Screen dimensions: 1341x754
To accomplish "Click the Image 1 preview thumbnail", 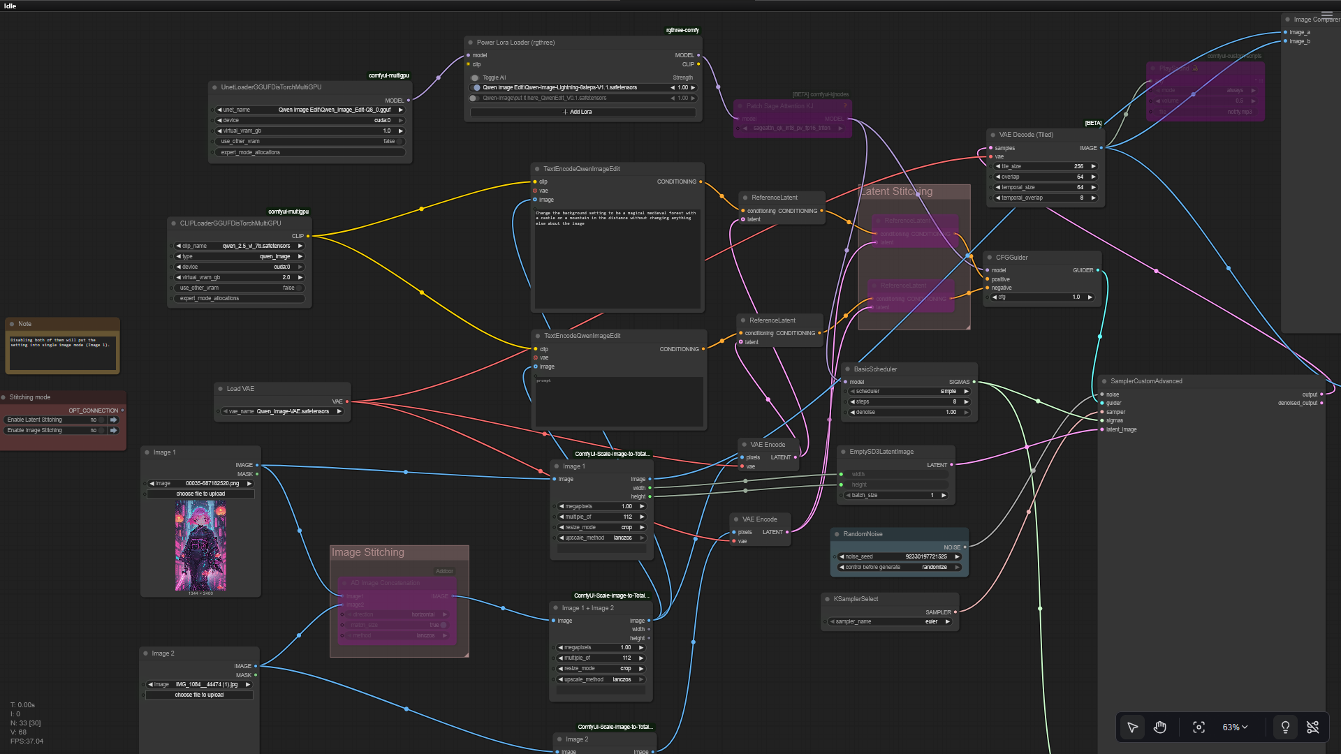I will pos(200,546).
